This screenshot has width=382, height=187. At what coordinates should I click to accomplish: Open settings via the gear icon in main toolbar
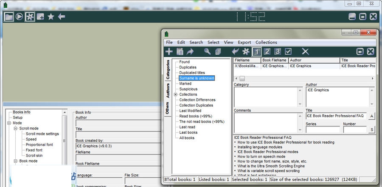coord(30,16)
